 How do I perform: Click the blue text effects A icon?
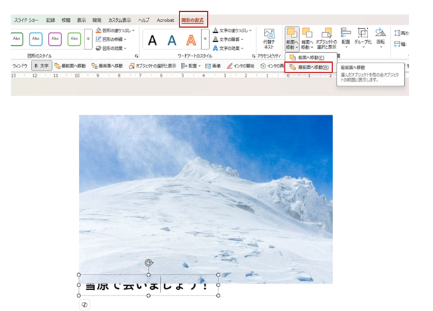click(215, 49)
